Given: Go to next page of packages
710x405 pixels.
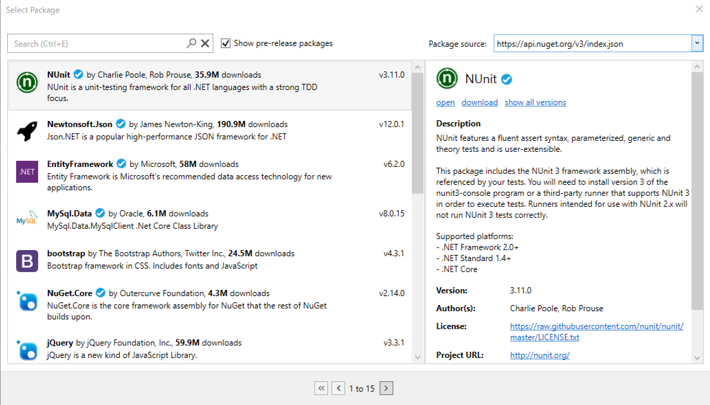Looking at the screenshot, I should pyautogui.click(x=386, y=388).
